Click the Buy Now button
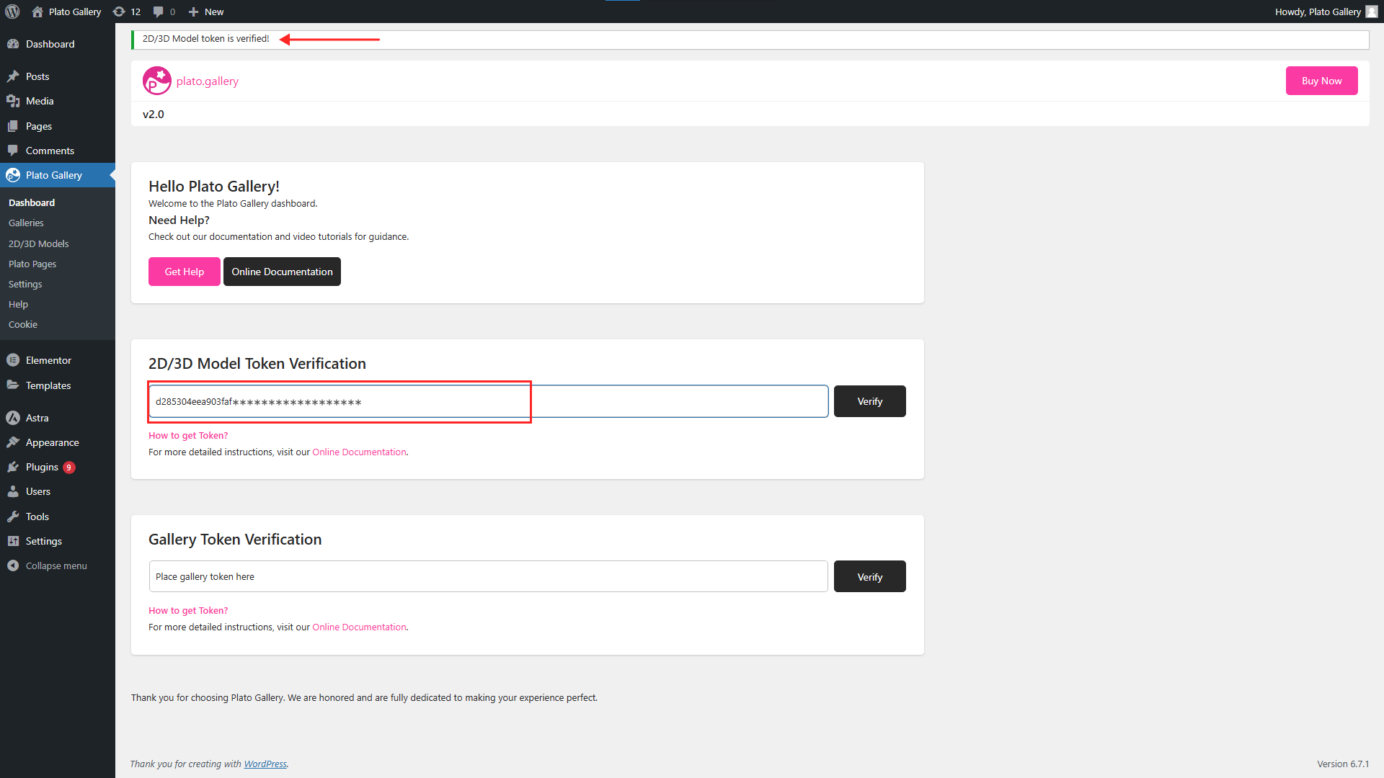Viewport: 1384px width, 778px height. click(x=1321, y=81)
